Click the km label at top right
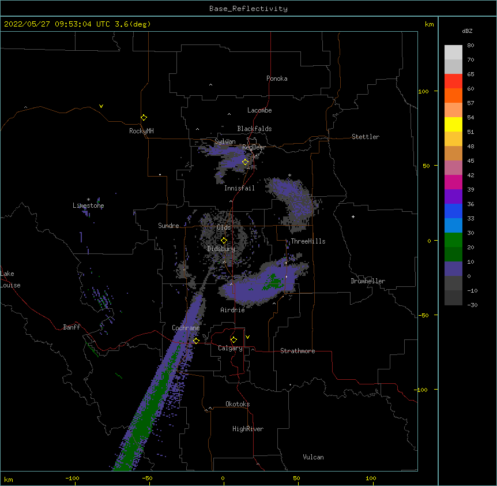Screen dimensions: 497x486 pos(430,24)
